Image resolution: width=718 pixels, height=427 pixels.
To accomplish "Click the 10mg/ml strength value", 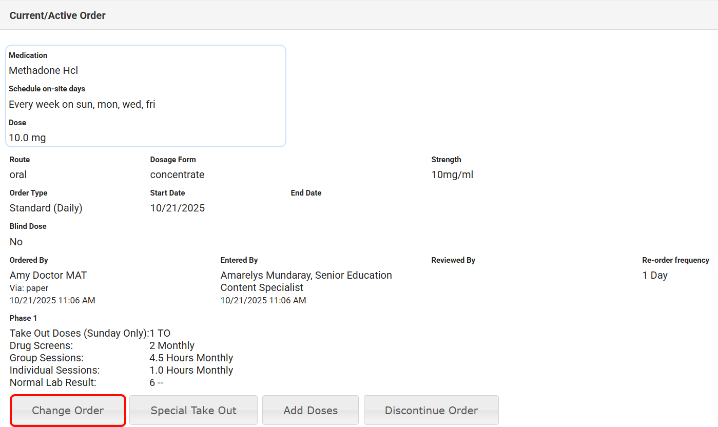I will [452, 174].
